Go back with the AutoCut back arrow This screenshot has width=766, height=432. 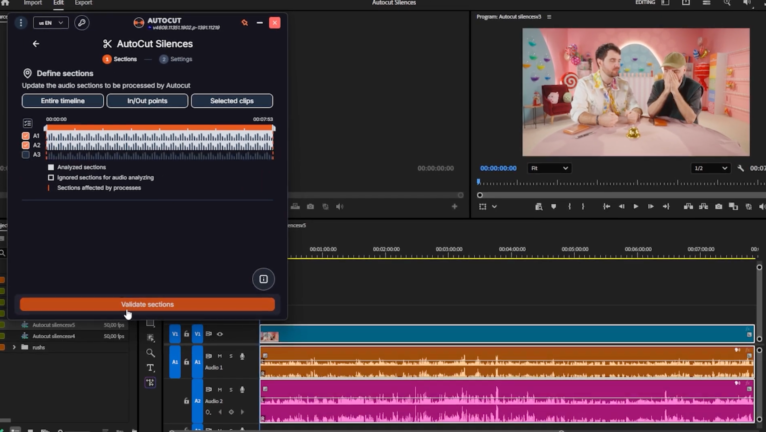[x=36, y=44]
